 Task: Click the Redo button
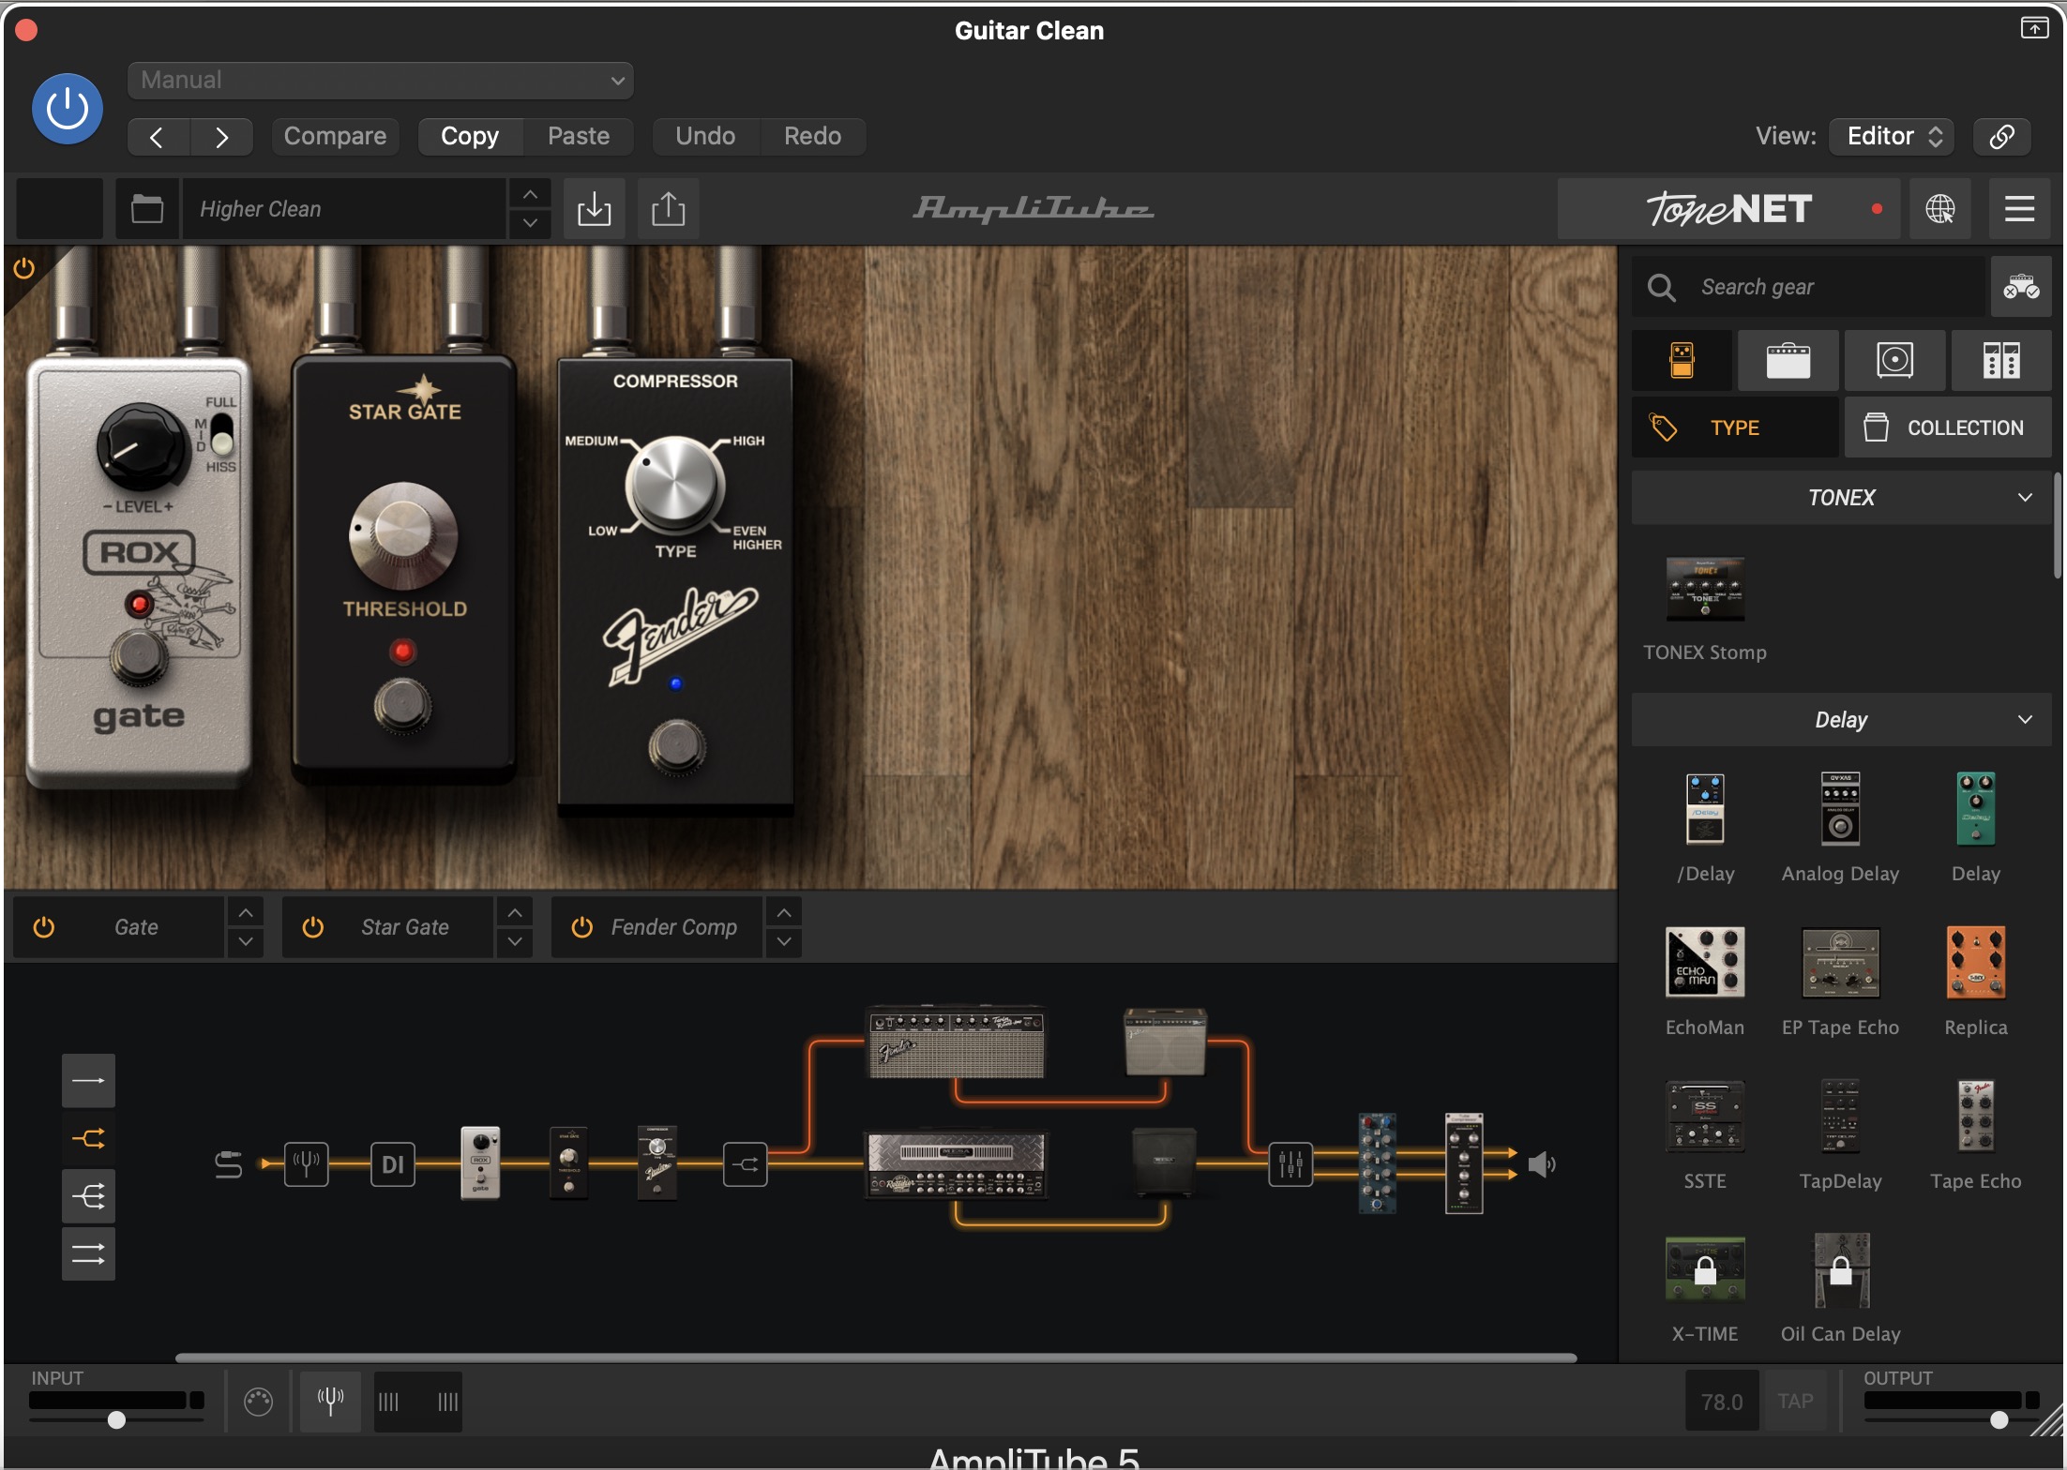[812, 137]
